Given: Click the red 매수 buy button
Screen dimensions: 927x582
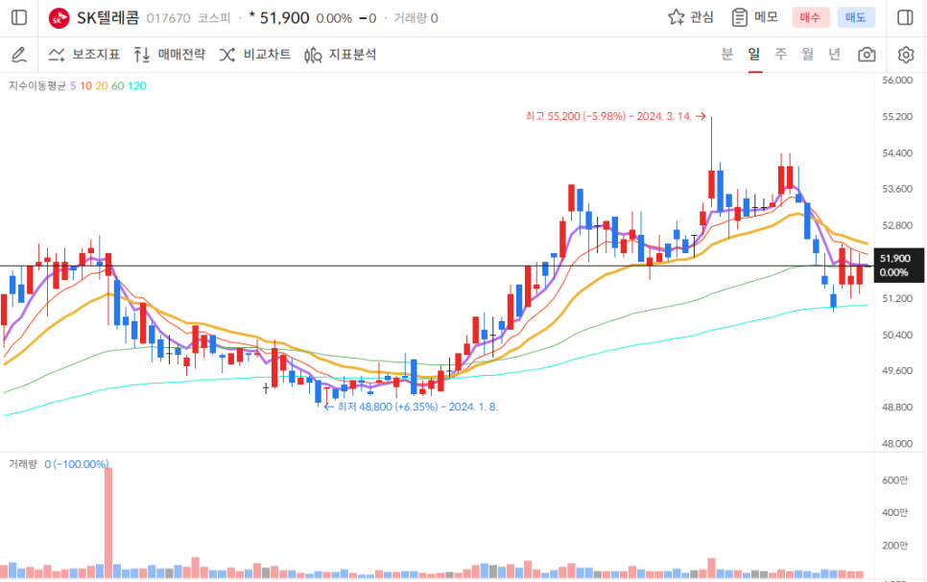Looking at the screenshot, I should pos(811,17).
